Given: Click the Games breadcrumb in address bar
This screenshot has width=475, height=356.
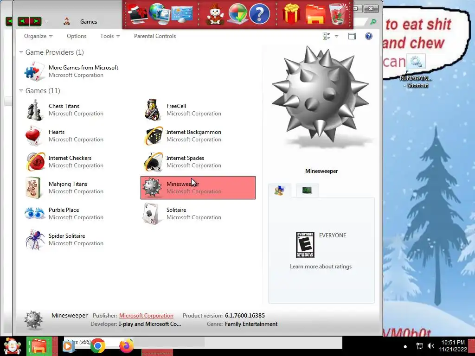Looking at the screenshot, I should pos(89,22).
